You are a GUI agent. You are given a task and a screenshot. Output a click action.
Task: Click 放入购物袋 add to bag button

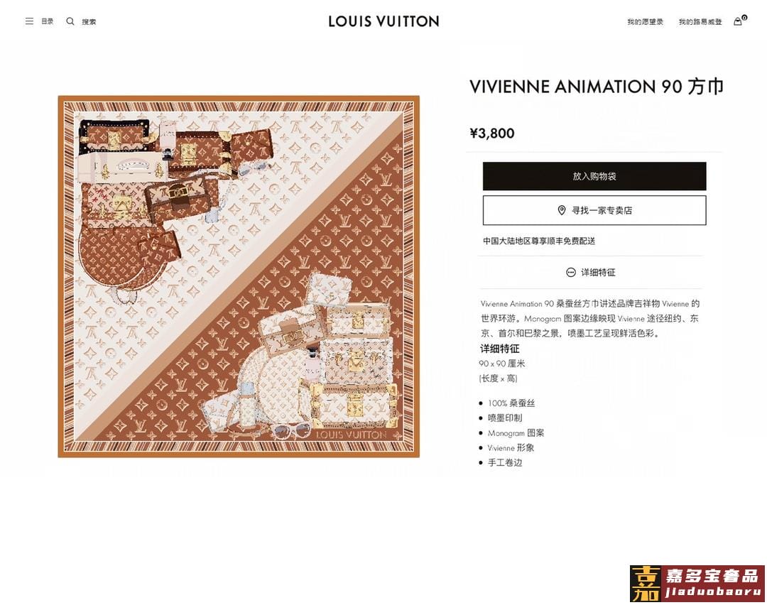pyautogui.click(x=594, y=176)
